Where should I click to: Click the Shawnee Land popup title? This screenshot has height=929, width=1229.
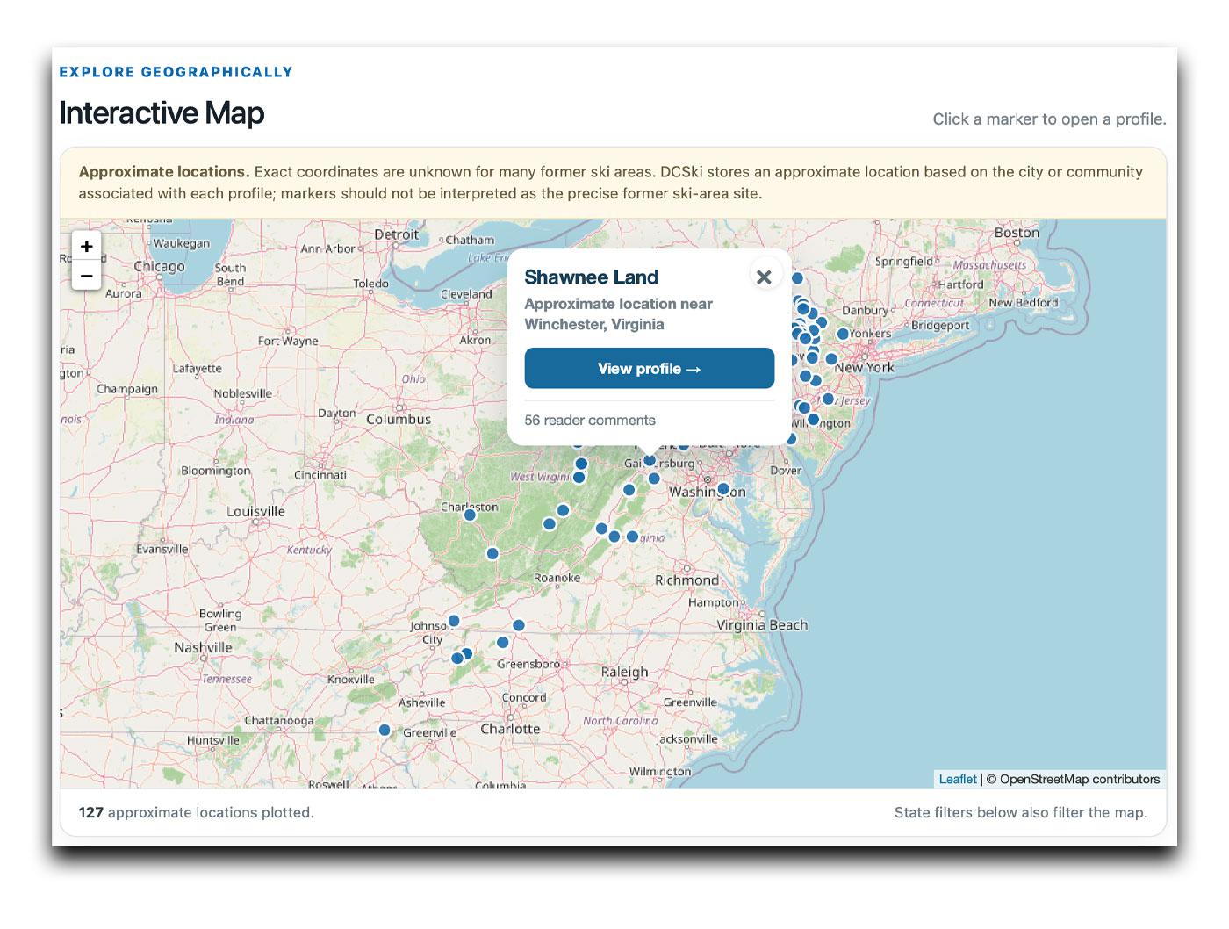[x=591, y=277]
